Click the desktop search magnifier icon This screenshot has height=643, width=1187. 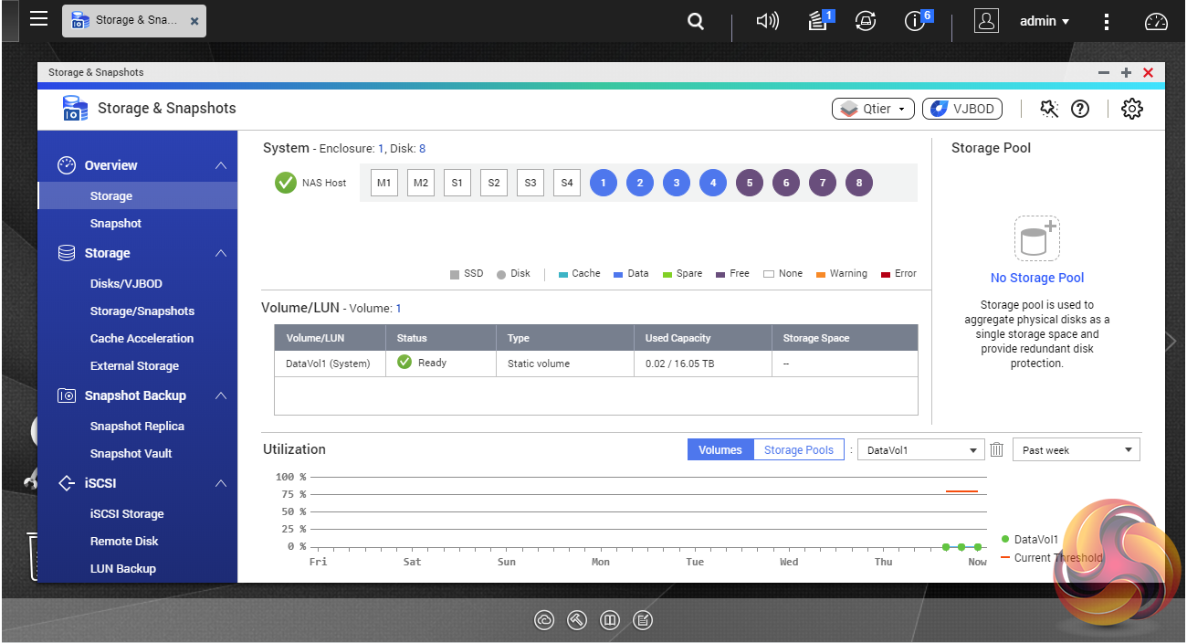(x=696, y=21)
